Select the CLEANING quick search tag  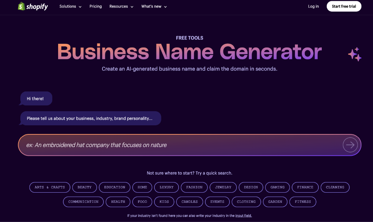pyautogui.click(x=335, y=187)
